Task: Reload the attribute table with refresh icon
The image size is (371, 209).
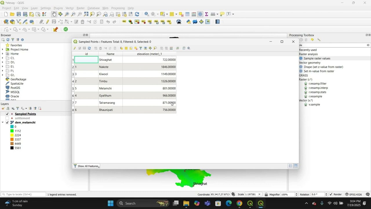Action: pyautogui.click(x=89, y=48)
